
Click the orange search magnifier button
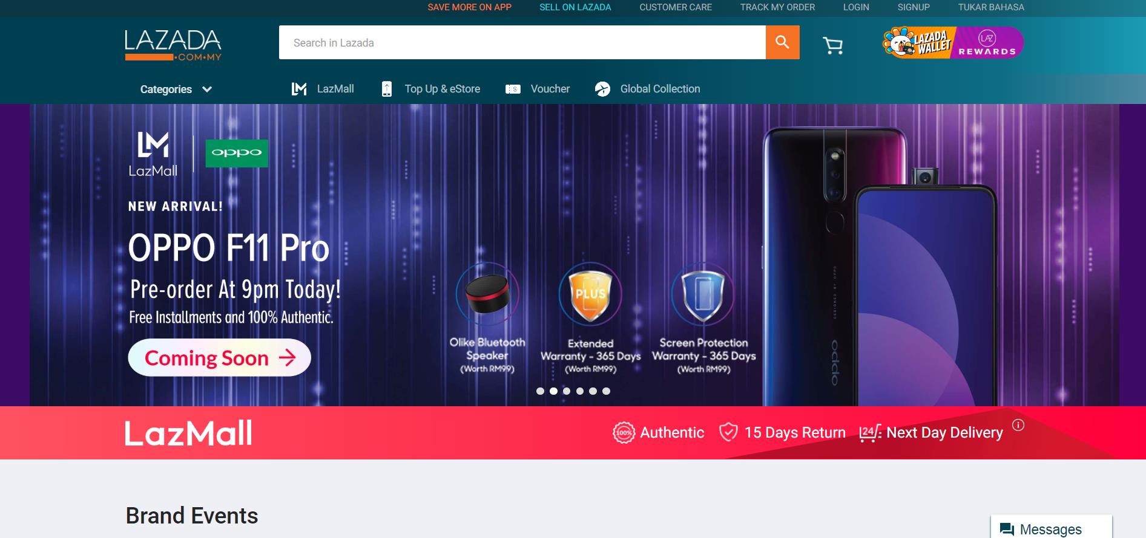[x=782, y=42]
